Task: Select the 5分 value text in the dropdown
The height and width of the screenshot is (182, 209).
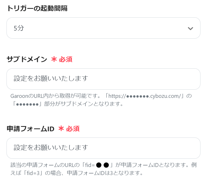Action: tap(19, 28)
